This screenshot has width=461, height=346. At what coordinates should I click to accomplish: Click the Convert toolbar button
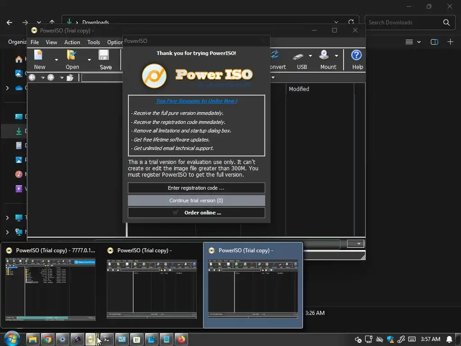(x=277, y=60)
